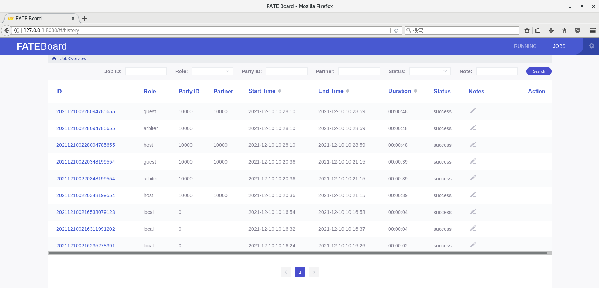Viewport: 599px width, 288px height.
Task: Click duration cell 00:00:02
Action: coord(398,246)
